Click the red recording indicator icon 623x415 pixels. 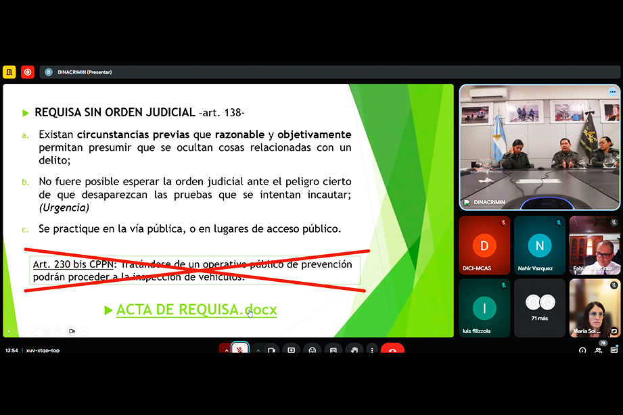[28, 72]
